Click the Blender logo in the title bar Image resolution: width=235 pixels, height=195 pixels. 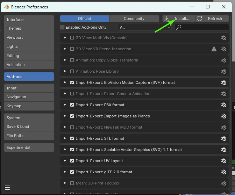point(7,7)
